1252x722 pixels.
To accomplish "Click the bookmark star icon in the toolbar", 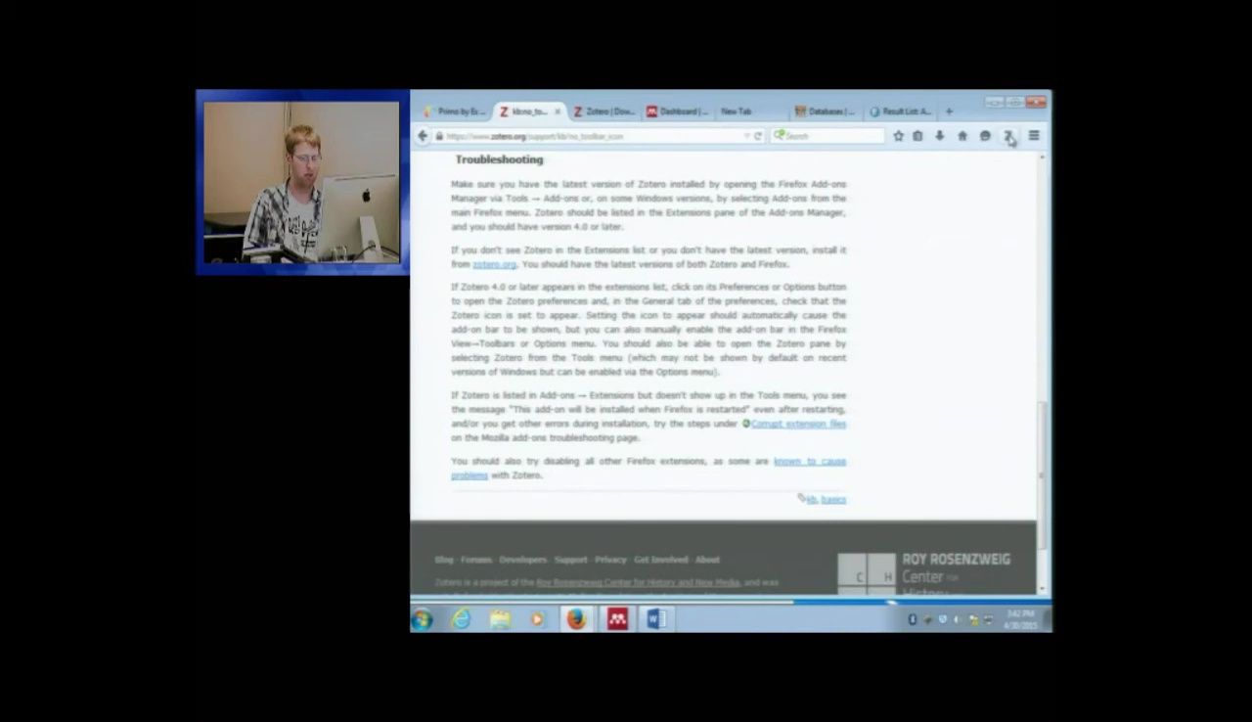I will click(898, 136).
